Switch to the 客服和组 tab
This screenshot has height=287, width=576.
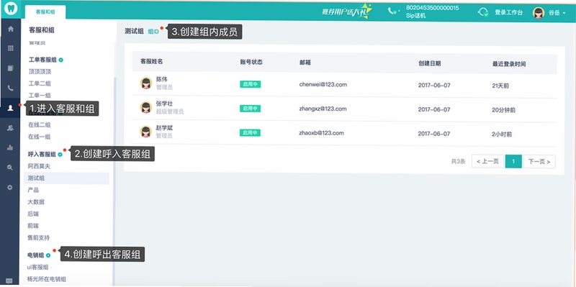click(45, 12)
